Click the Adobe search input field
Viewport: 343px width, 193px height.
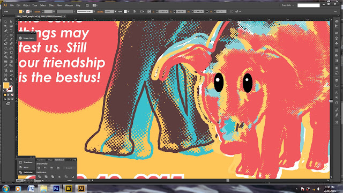309,5
